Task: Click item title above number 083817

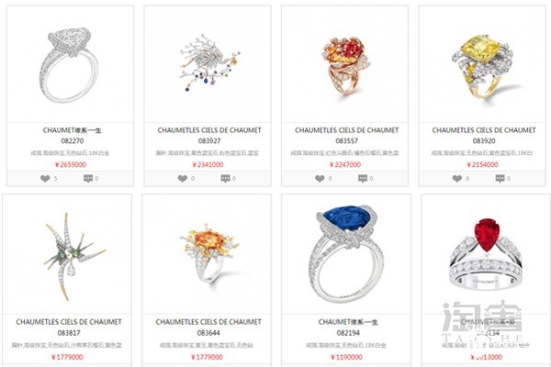Action: pos(69,322)
